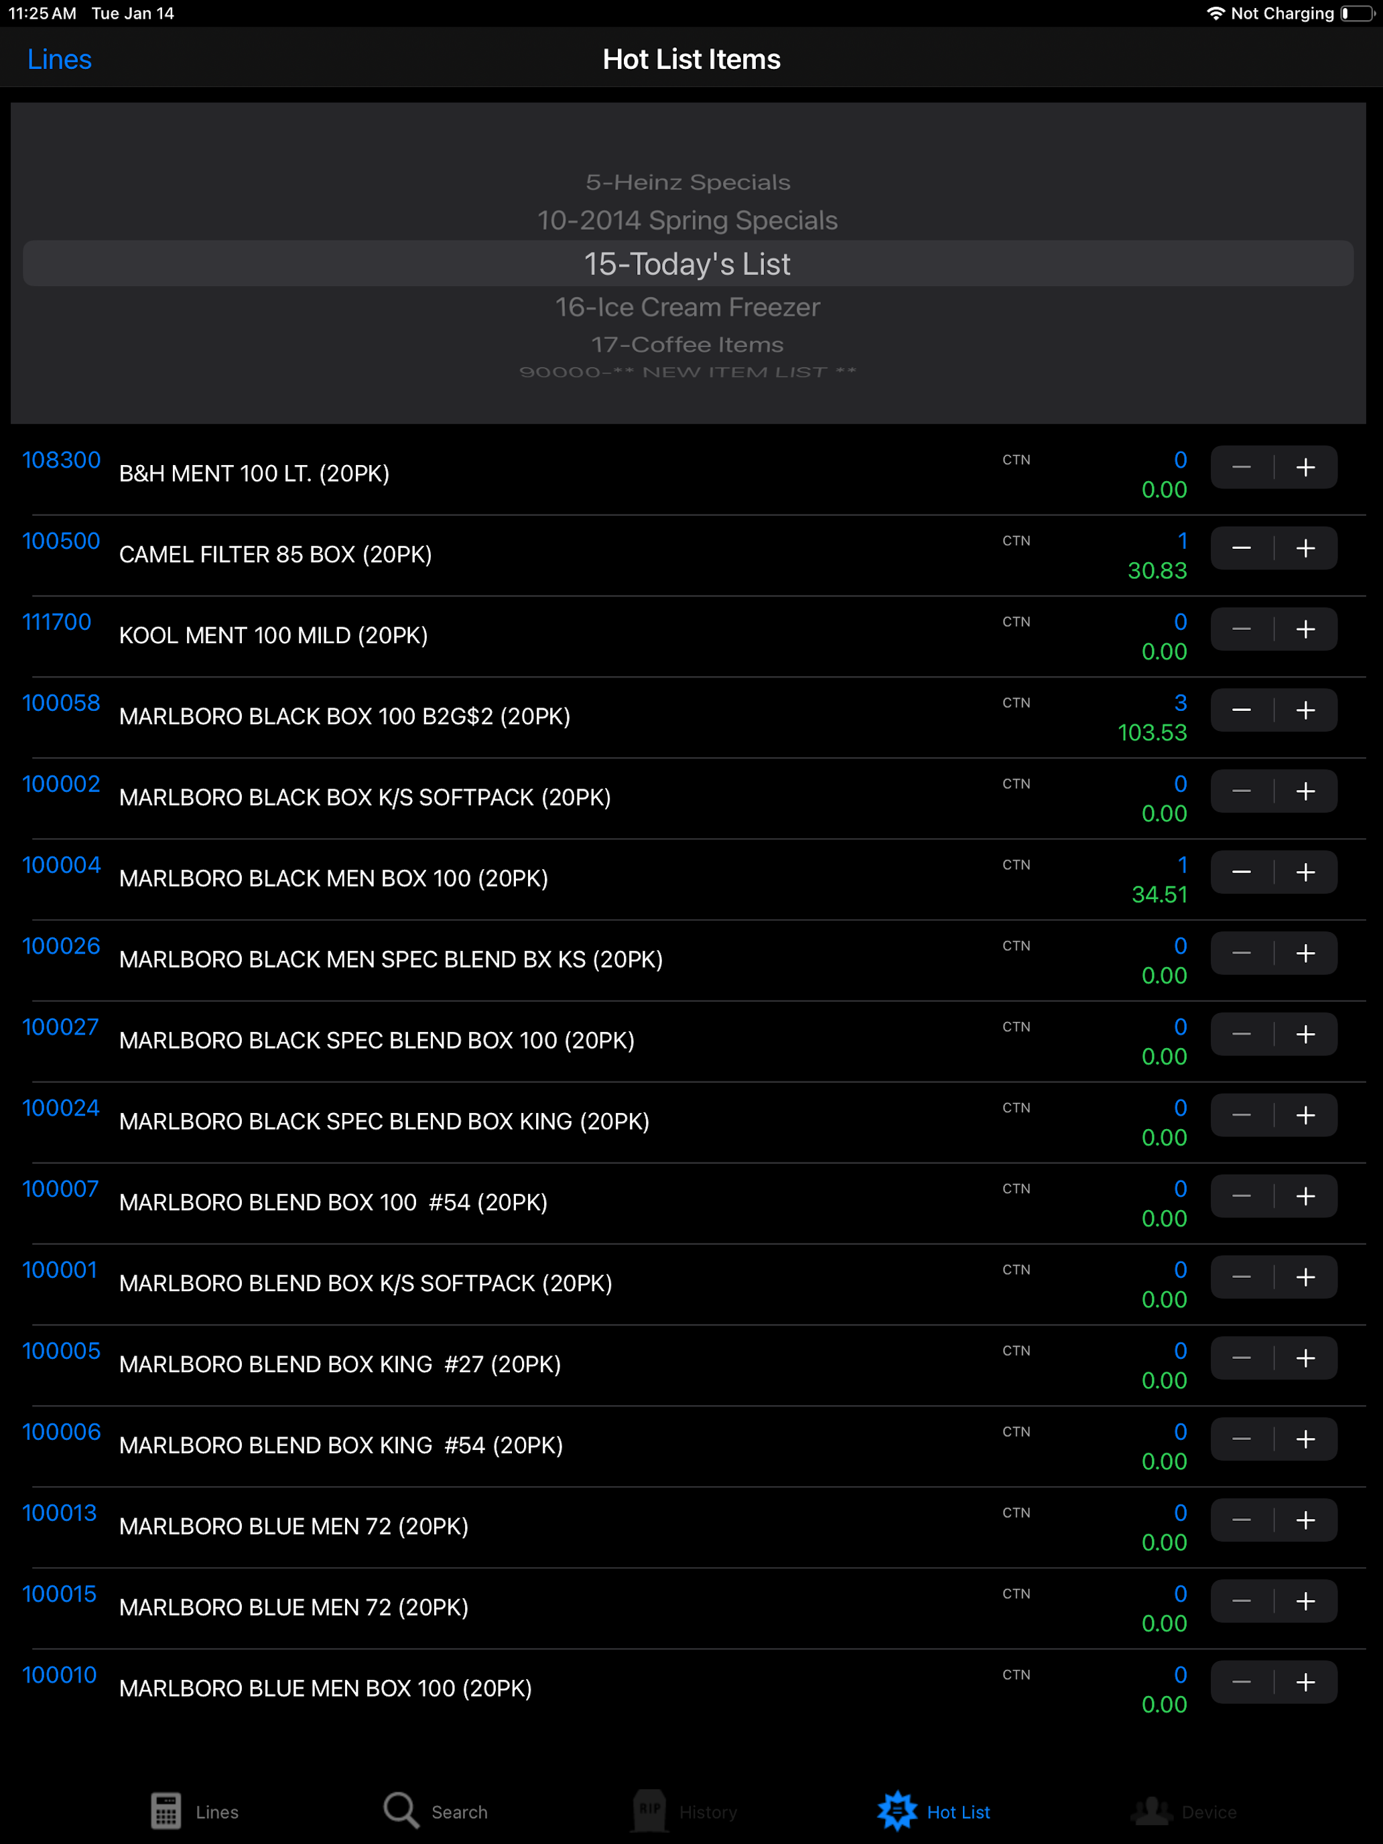Viewport: 1383px width, 1844px height.
Task: Tap item code 100026
Action: (61, 945)
